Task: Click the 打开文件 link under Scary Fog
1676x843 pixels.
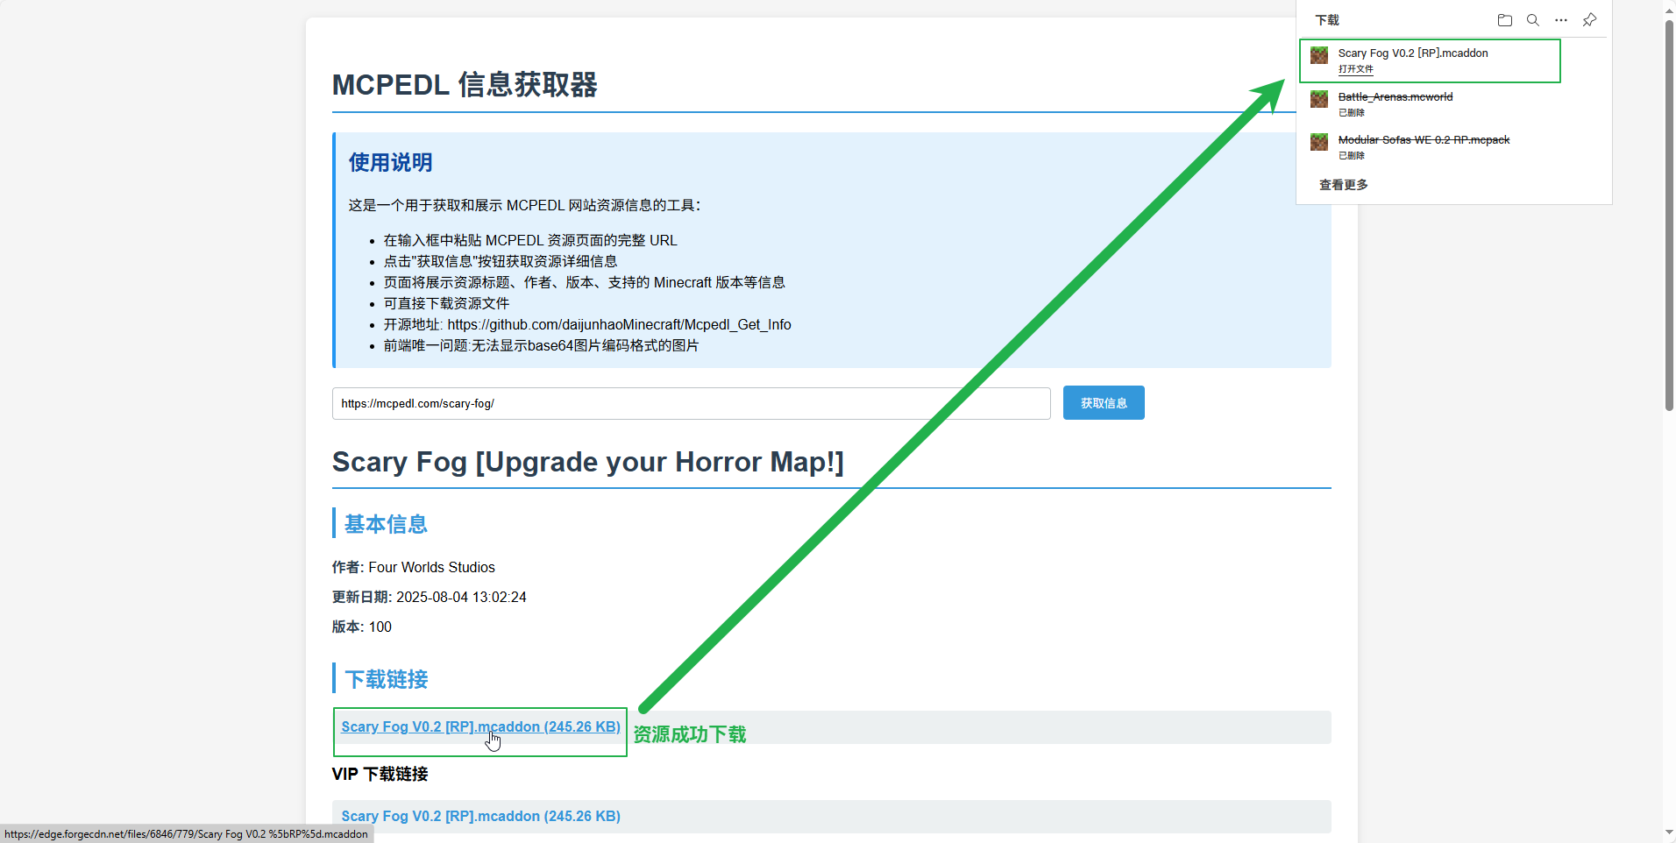Action: [1355, 69]
